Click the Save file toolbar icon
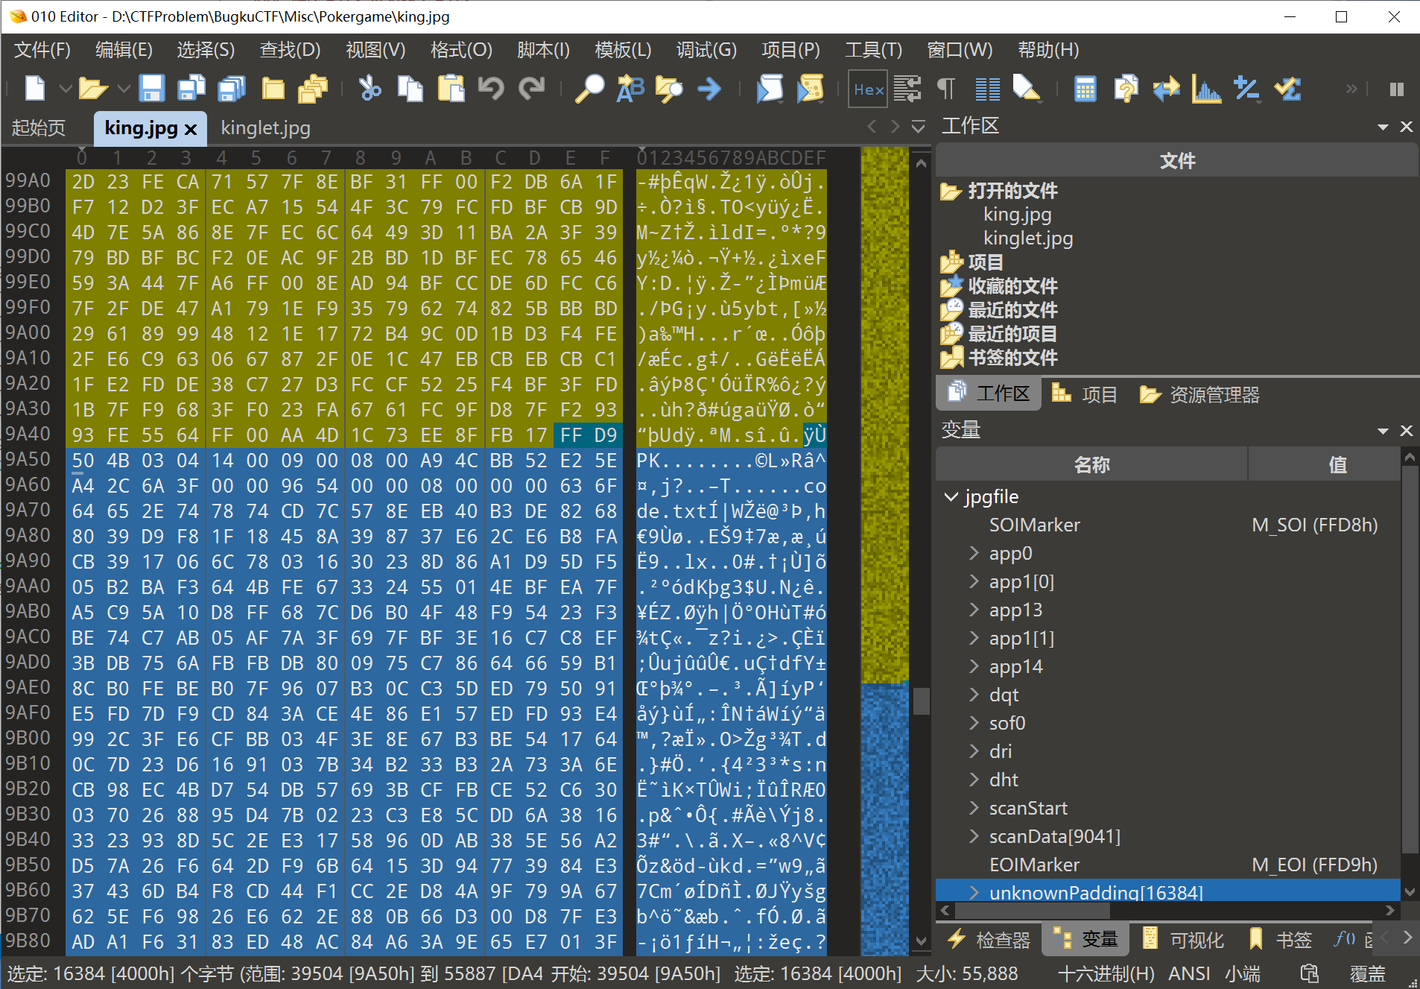Viewport: 1420px width, 989px height. point(152,89)
